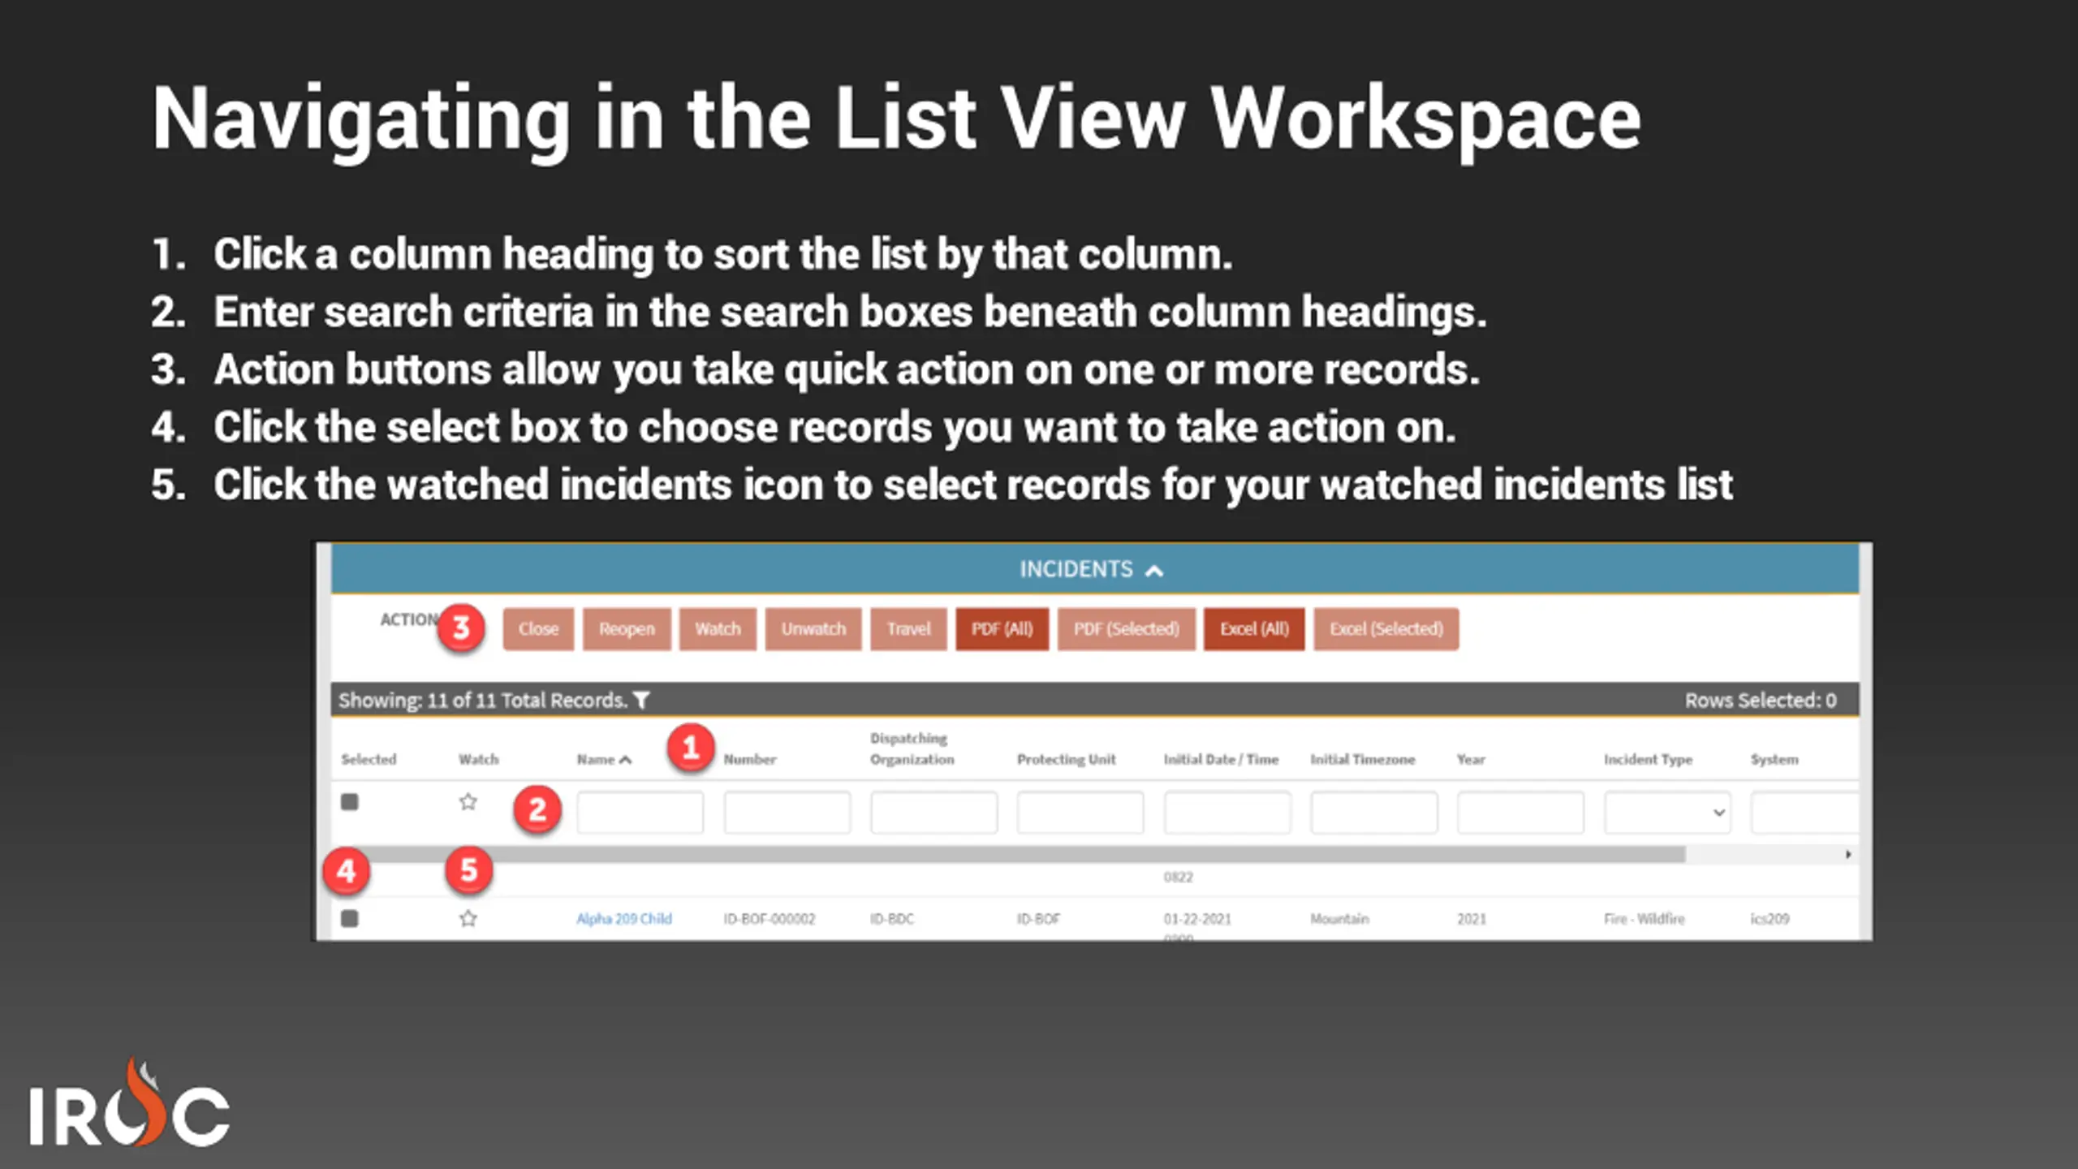Click the Name column search box
Image resolution: width=2078 pixels, height=1169 pixels.
640,812
